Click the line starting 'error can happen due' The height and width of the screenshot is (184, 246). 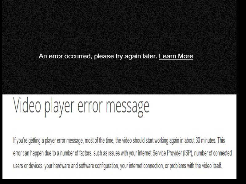click(122, 153)
